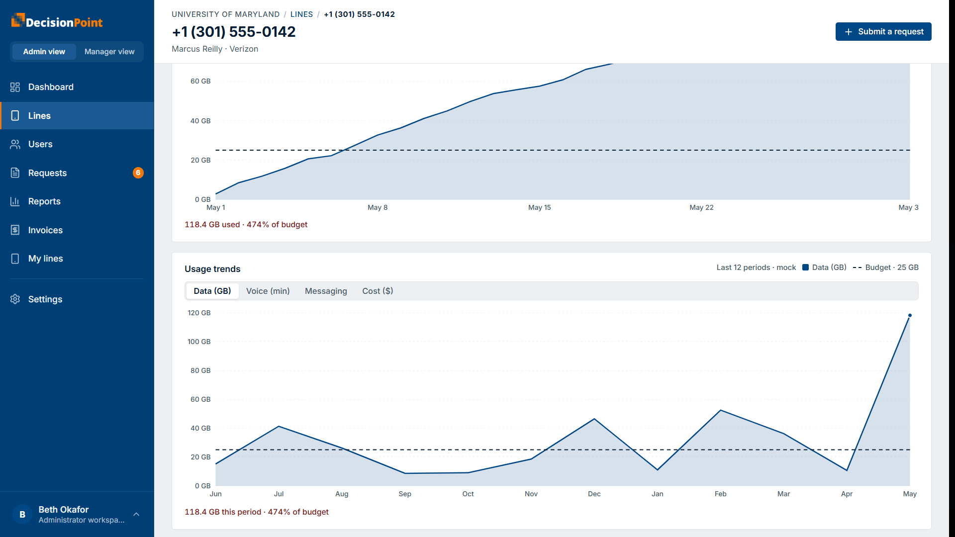Expand the Beth Okafor account menu chevron
This screenshot has height=537, width=955.
[x=136, y=515]
